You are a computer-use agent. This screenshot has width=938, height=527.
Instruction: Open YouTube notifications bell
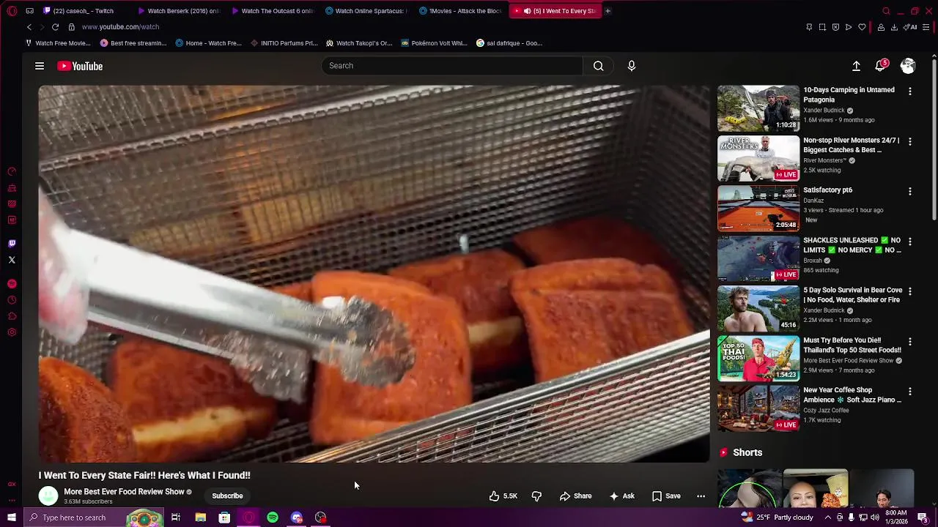point(881,66)
